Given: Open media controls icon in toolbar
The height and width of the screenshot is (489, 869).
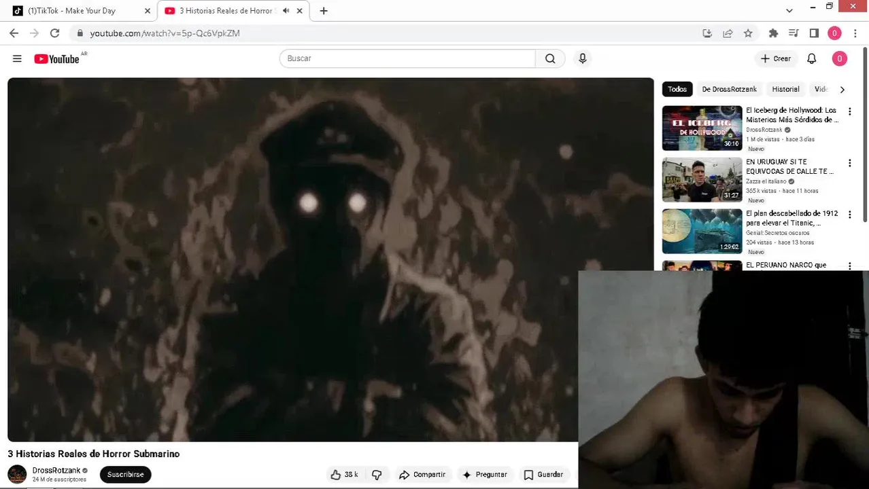Looking at the screenshot, I should pos(794,33).
